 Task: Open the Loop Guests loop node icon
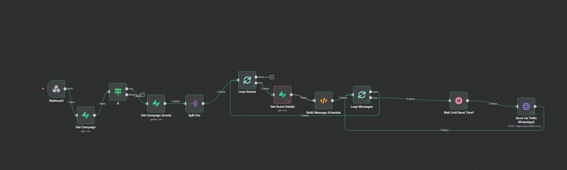247,80
